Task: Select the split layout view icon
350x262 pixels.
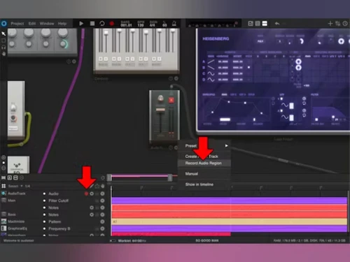Action: [265, 24]
